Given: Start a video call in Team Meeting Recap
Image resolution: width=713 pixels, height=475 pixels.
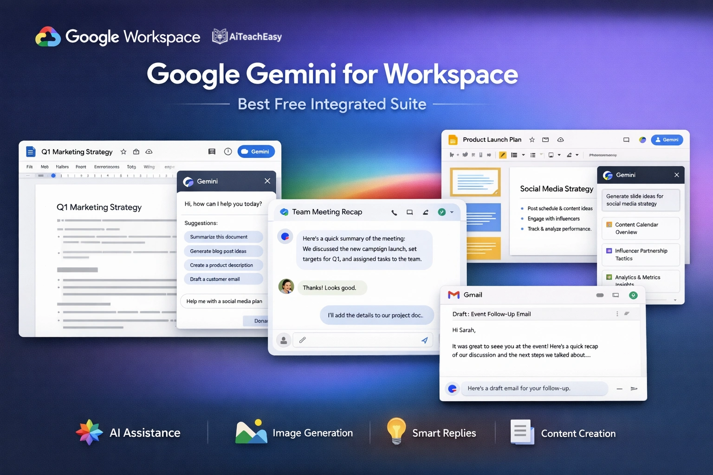Looking at the screenshot, I should (x=410, y=212).
